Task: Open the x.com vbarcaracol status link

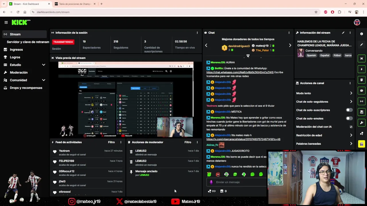Action: (x=243, y=139)
